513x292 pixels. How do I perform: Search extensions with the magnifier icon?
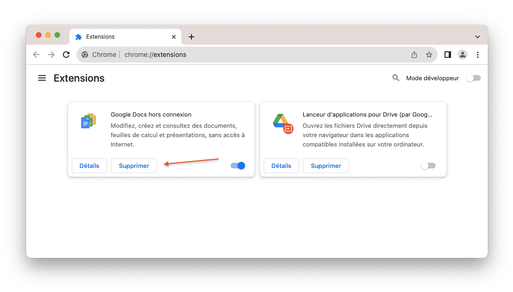396,78
